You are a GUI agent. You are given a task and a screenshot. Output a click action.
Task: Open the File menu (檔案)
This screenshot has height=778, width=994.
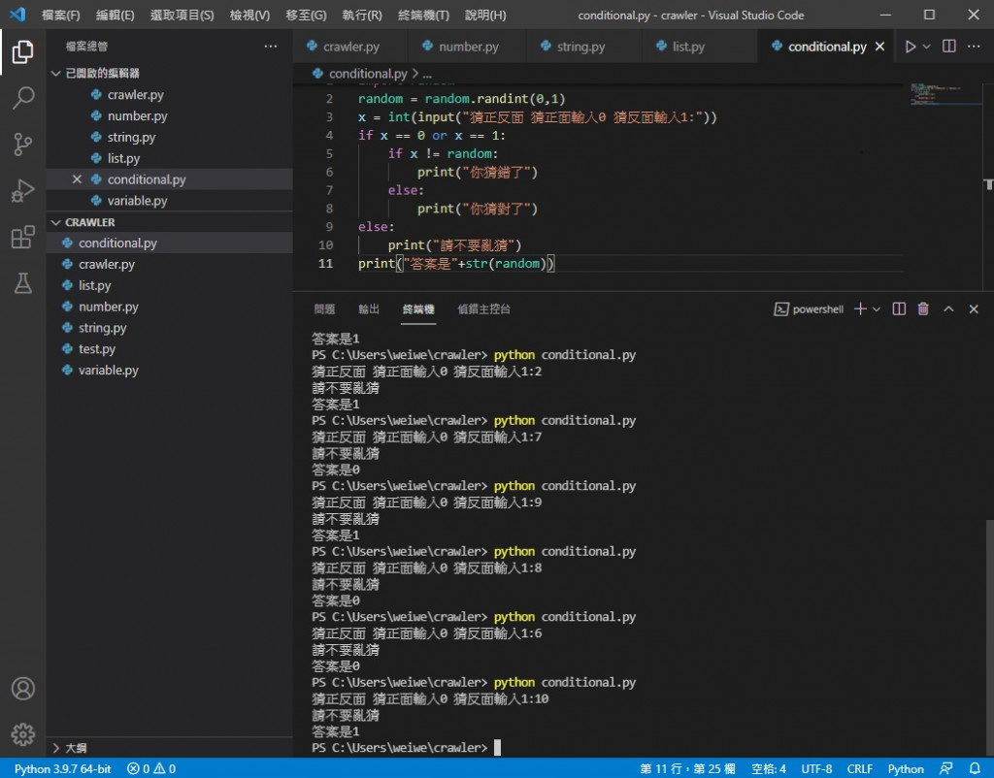[61, 15]
